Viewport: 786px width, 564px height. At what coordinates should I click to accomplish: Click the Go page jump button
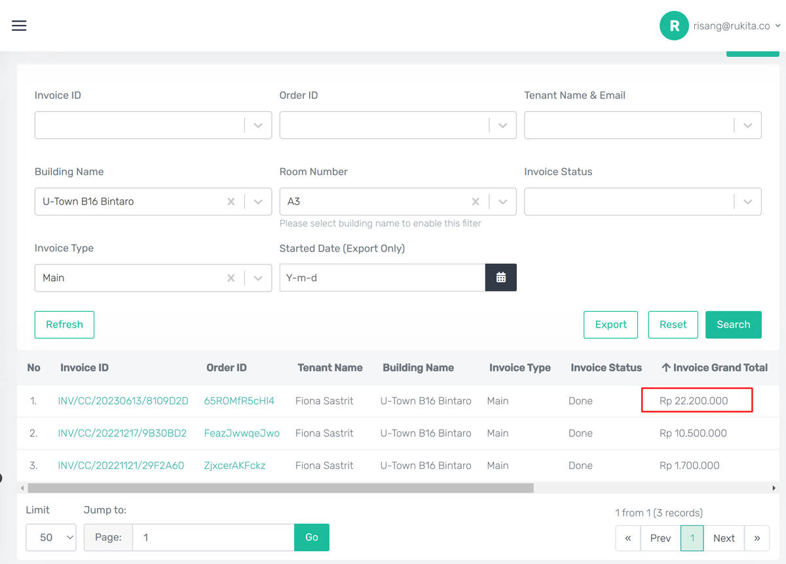(x=312, y=537)
